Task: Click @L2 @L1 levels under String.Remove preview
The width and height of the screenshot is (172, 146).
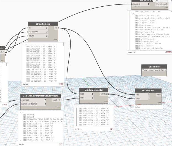Action: [x=25, y=84]
